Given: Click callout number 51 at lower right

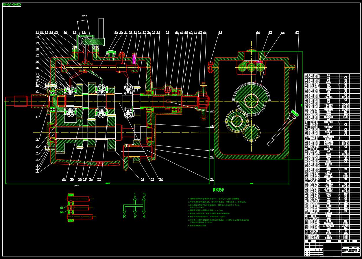Looking at the screenshot, I should pos(212,179).
